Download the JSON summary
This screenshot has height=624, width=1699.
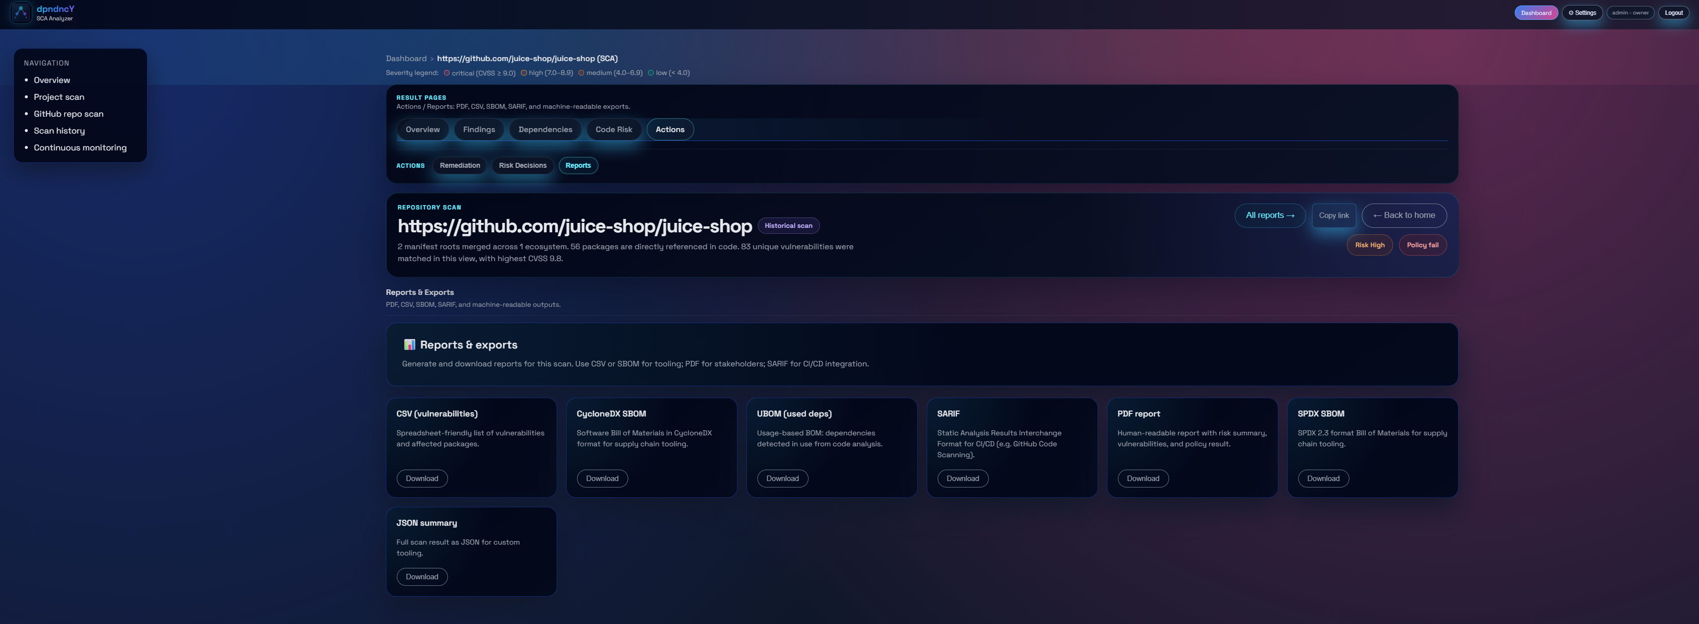click(422, 576)
